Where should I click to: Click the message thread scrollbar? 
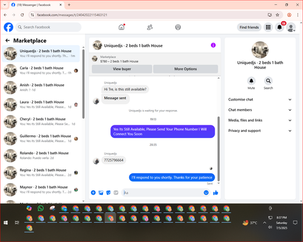pos(218,149)
